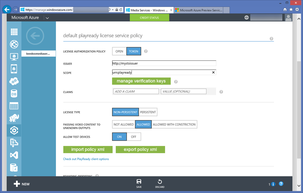Set authorization policy to TOKEN
The width and height of the screenshot is (303, 193).
[x=134, y=51]
